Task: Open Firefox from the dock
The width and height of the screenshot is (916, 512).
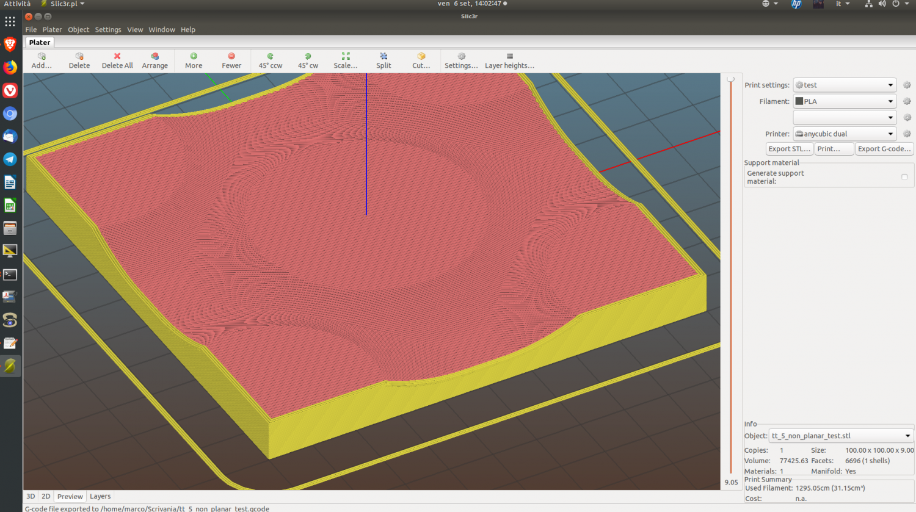Action: coord(10,67)
